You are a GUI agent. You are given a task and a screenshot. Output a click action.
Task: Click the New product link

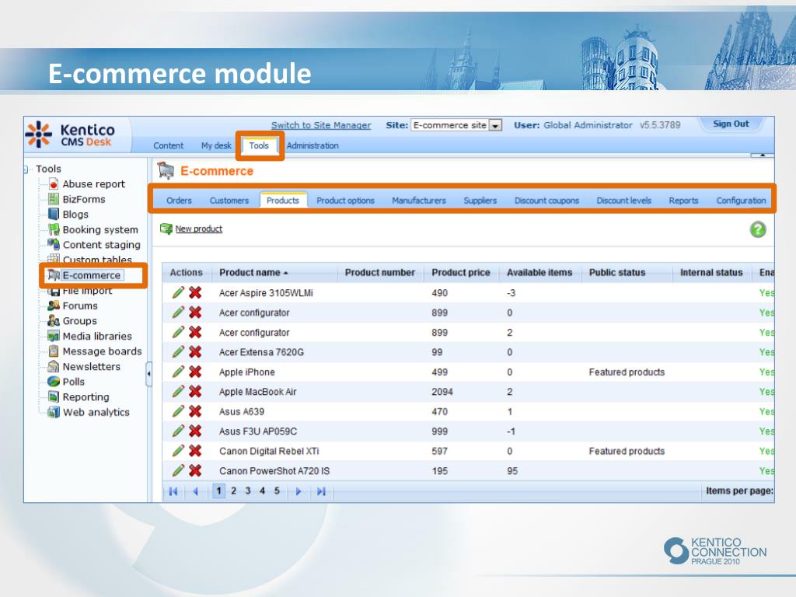(x=199, y=229)
